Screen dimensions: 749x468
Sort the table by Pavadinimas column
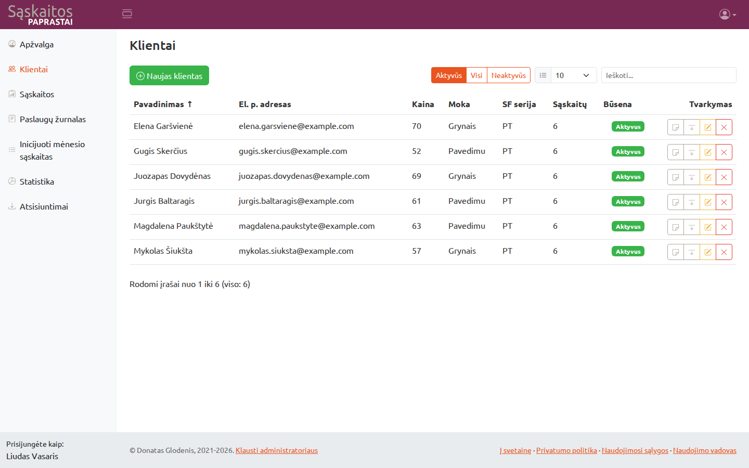[163, 105]
